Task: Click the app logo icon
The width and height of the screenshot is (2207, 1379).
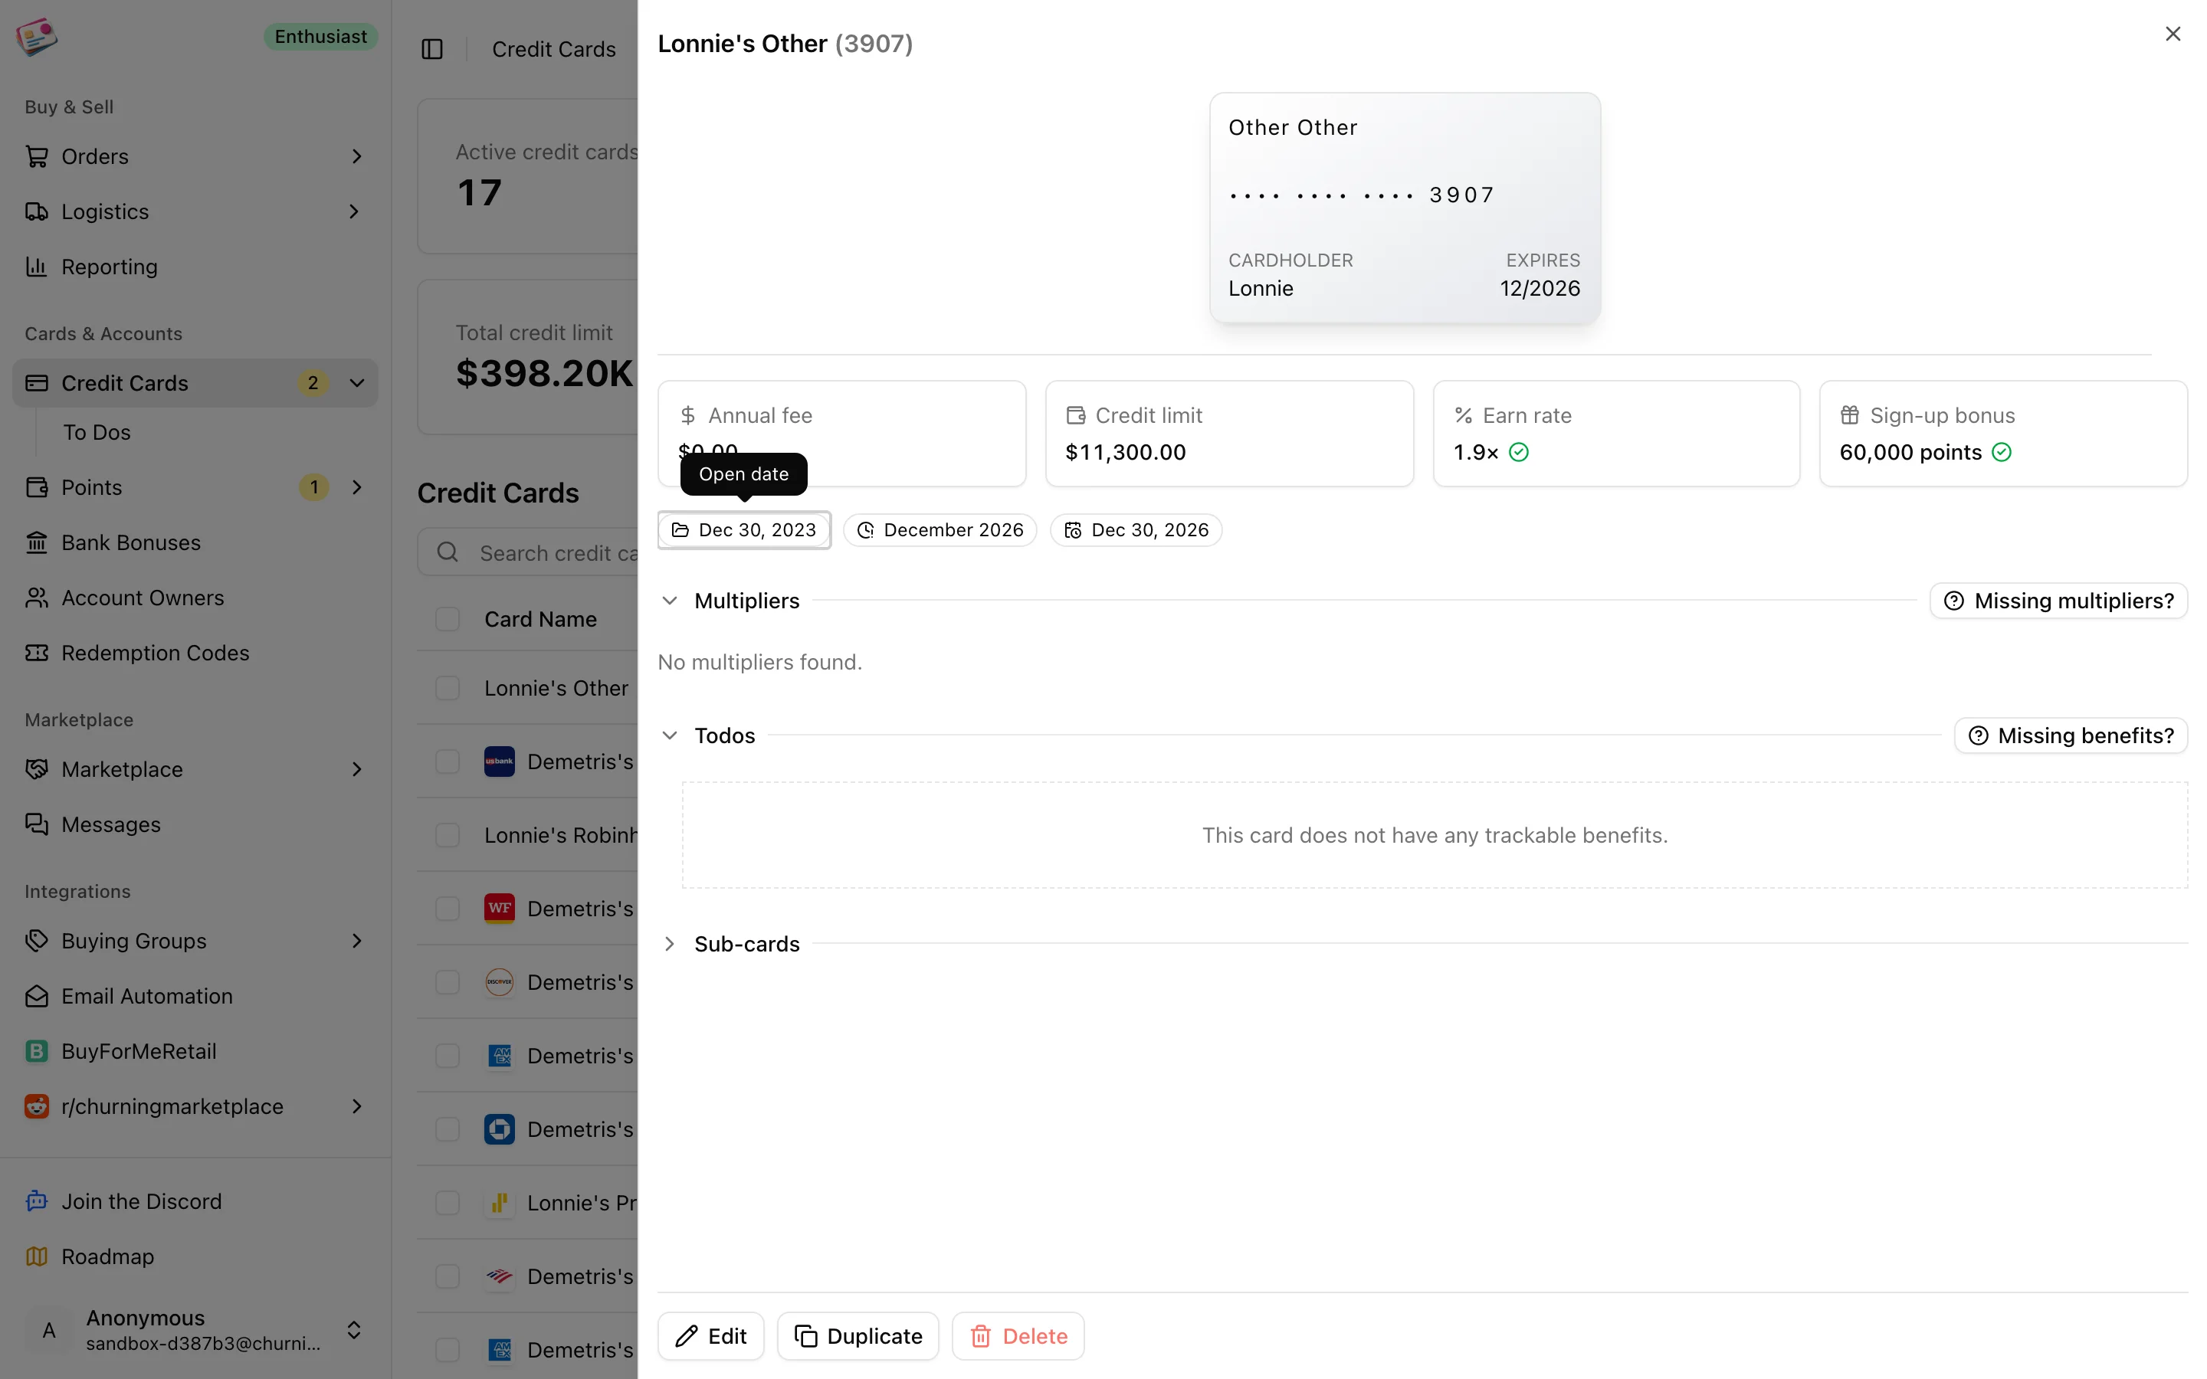Action: click(x=37, y=37)
